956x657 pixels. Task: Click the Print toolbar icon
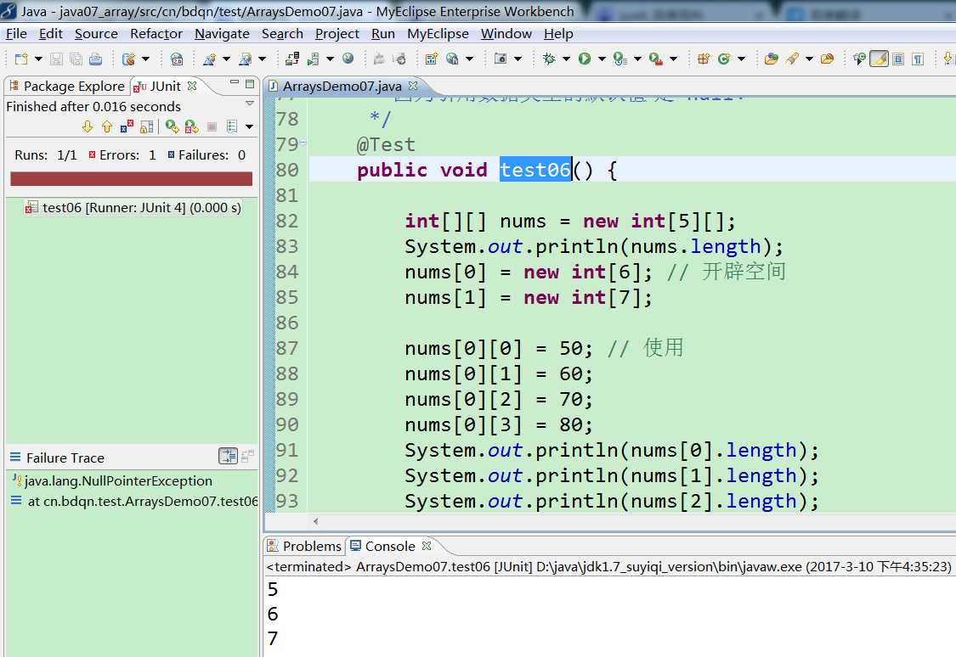pos(96,59)
